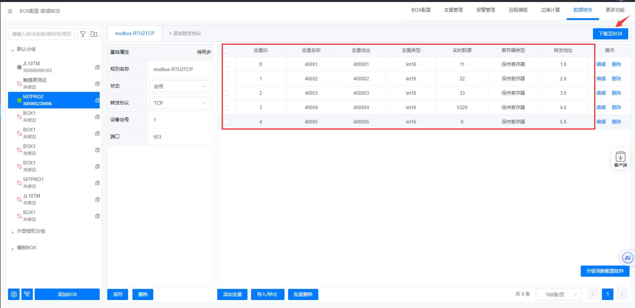635x308 pixels.
Task: Select the 507PRO2 device in tree
Action: point(54,100)
